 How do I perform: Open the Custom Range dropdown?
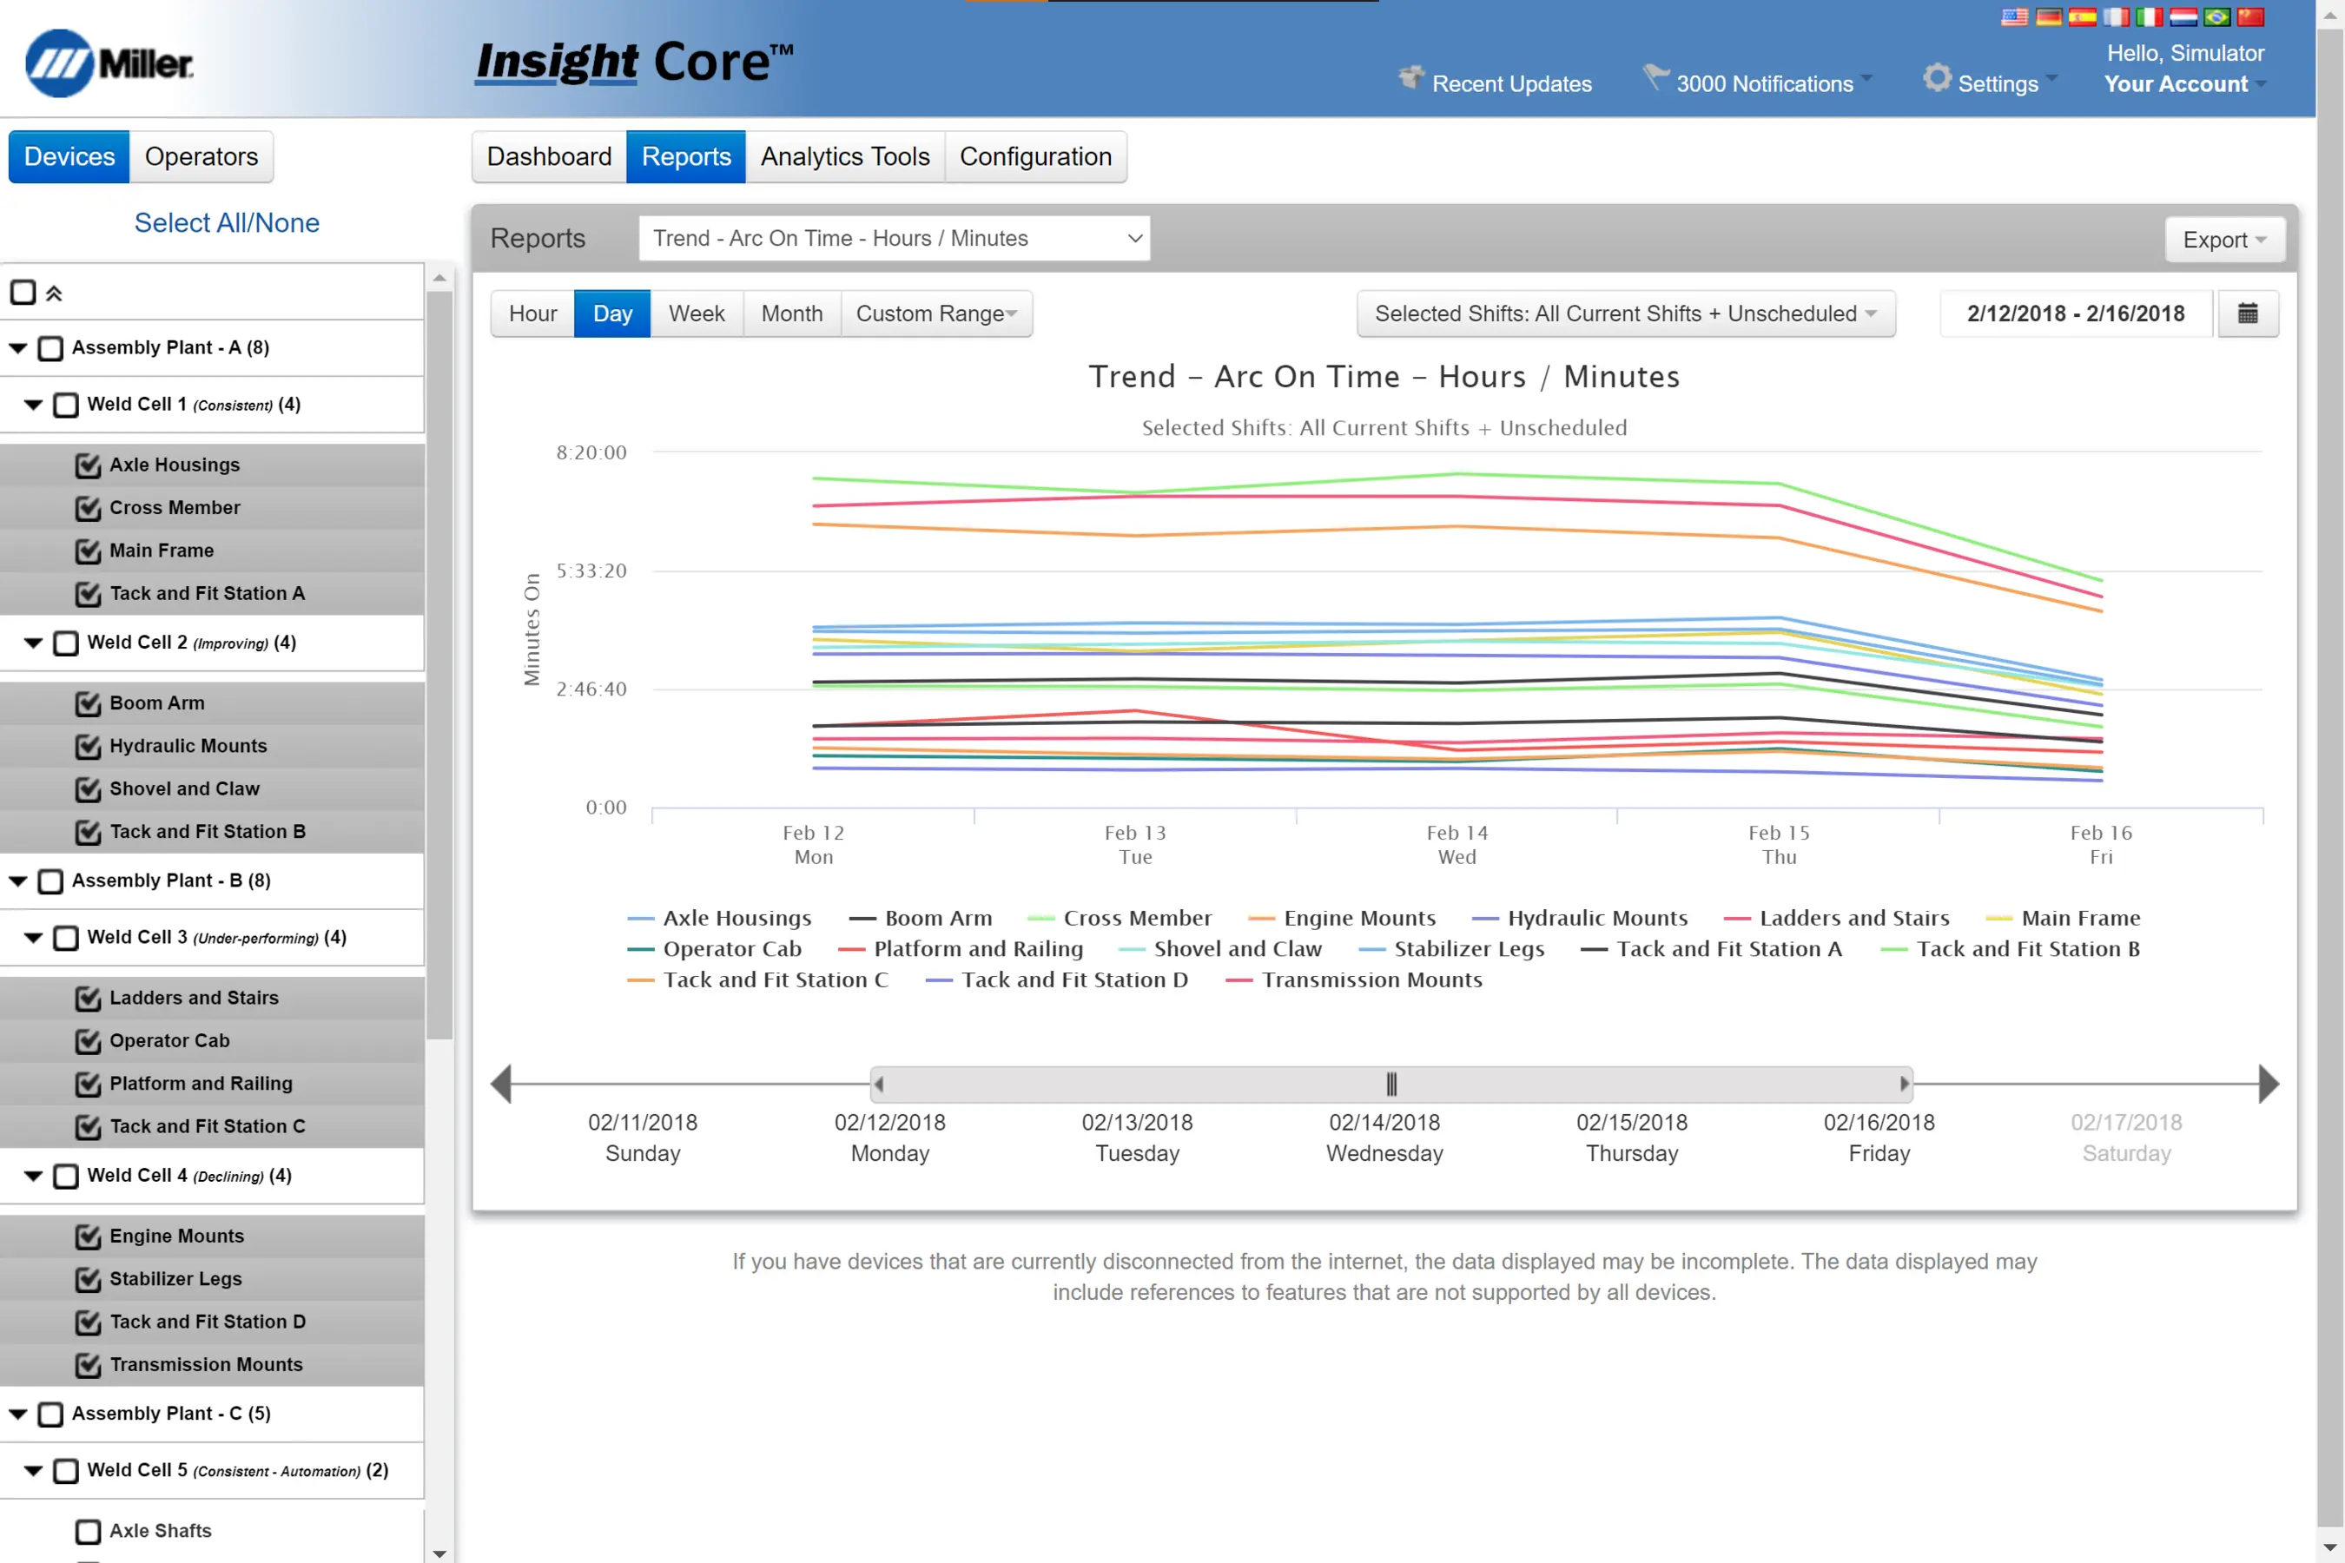pos(936,313)
